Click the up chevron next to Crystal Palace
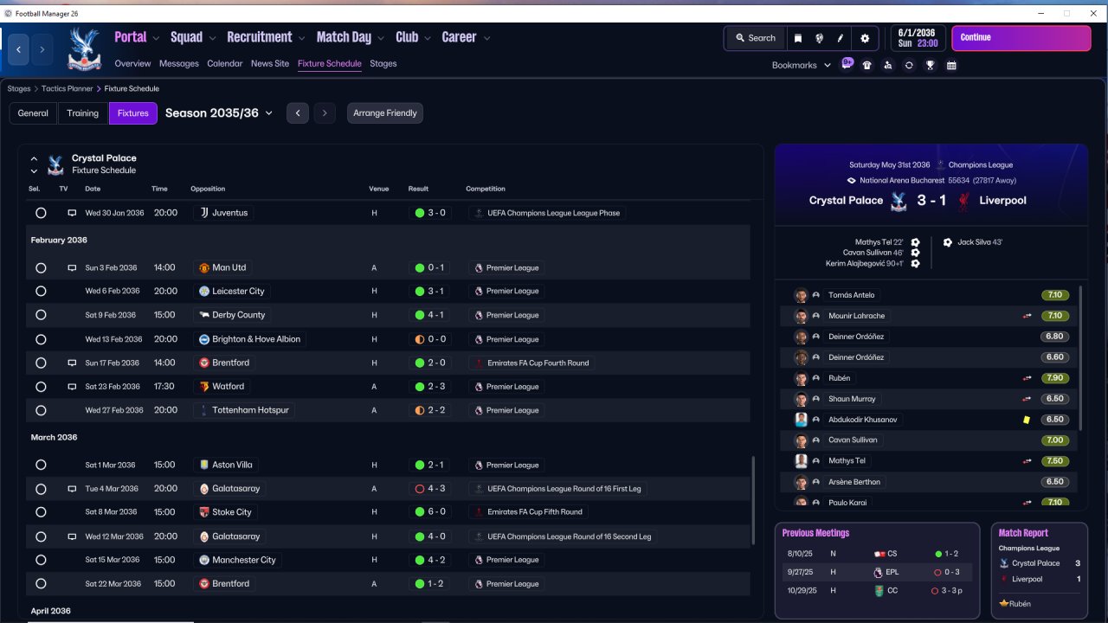The height and width of the screenshot is (623, 1108). tap(34, 158)
